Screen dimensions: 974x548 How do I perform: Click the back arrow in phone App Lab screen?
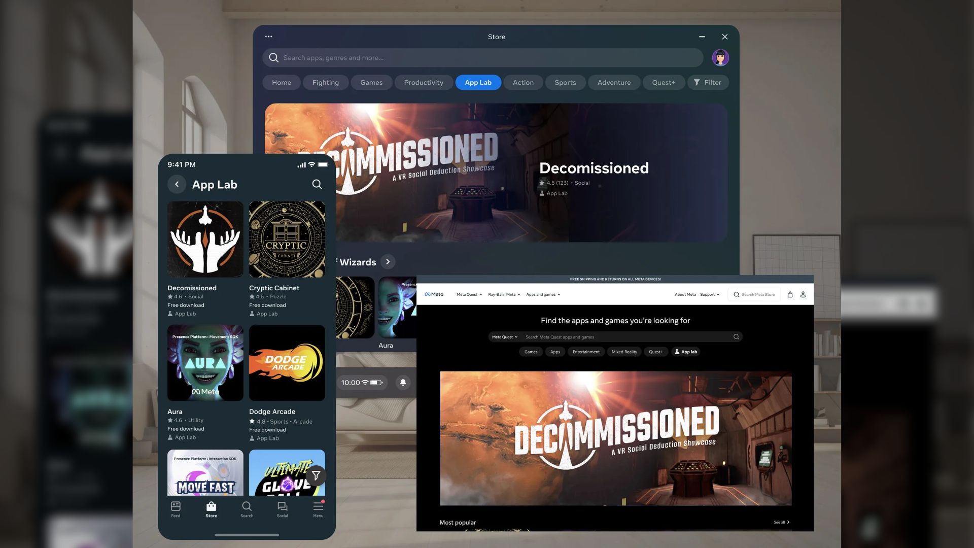[177, 184]
